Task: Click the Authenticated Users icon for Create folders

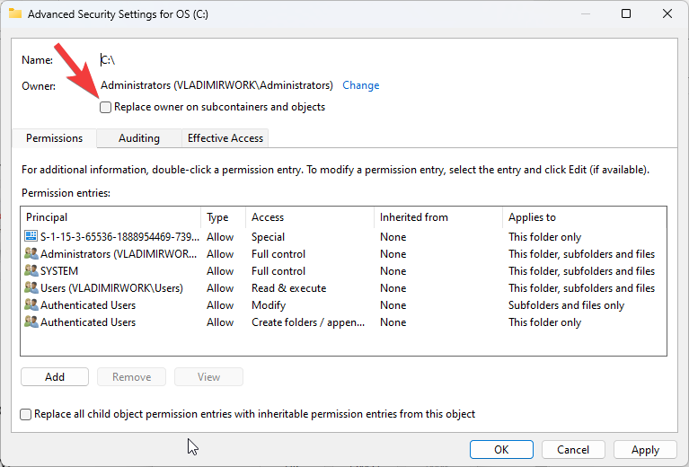Action: point(31,322)
